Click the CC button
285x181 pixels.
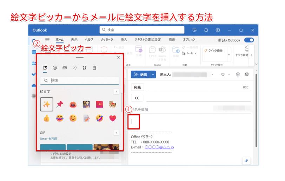137,98
